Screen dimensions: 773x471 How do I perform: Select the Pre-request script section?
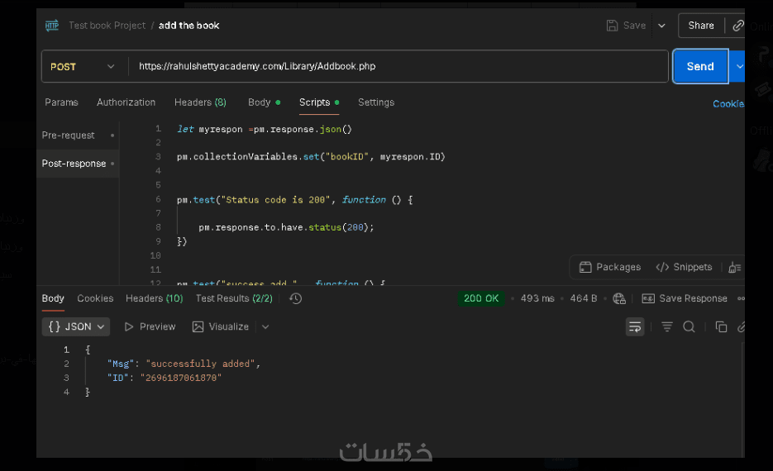coord(69,136)
